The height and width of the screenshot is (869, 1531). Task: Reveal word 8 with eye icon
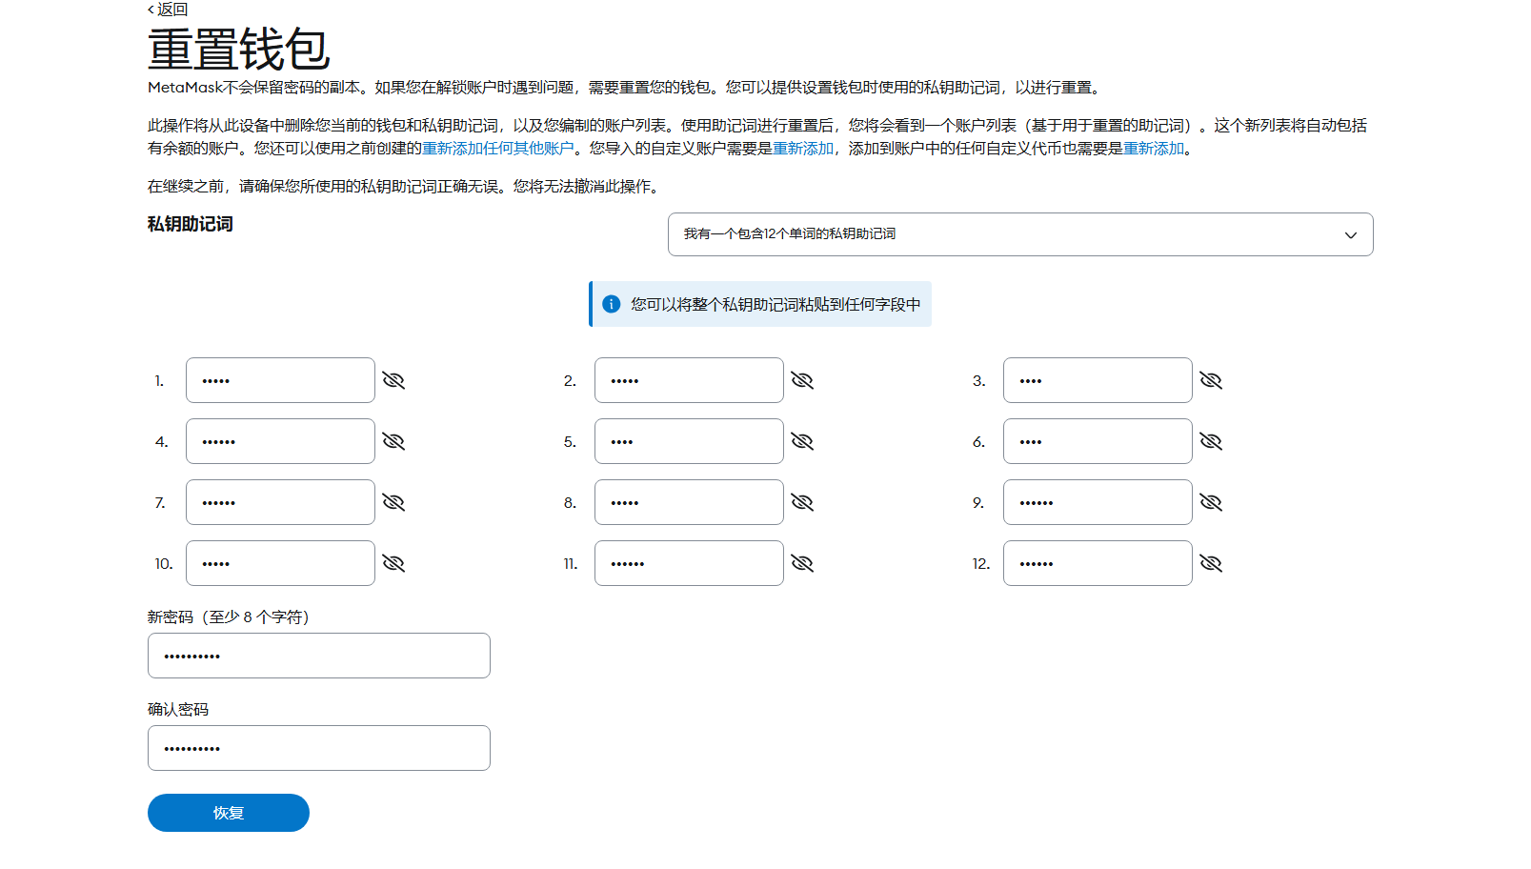[802, 502]
